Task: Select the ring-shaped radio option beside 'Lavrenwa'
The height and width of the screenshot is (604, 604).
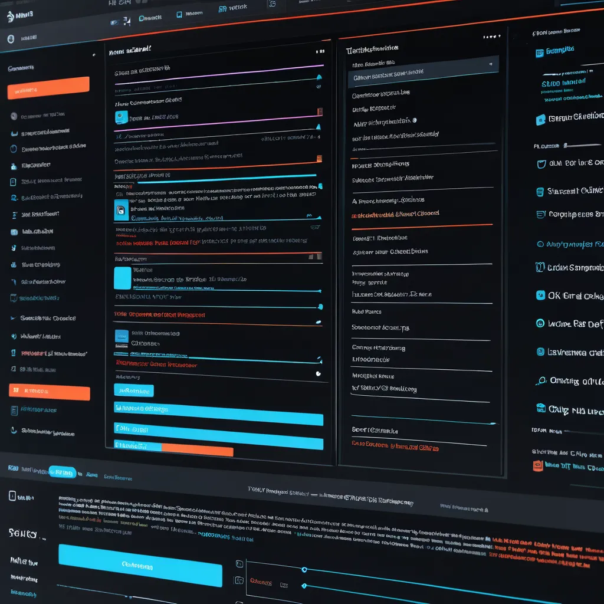Action: [x=540, y=352]
